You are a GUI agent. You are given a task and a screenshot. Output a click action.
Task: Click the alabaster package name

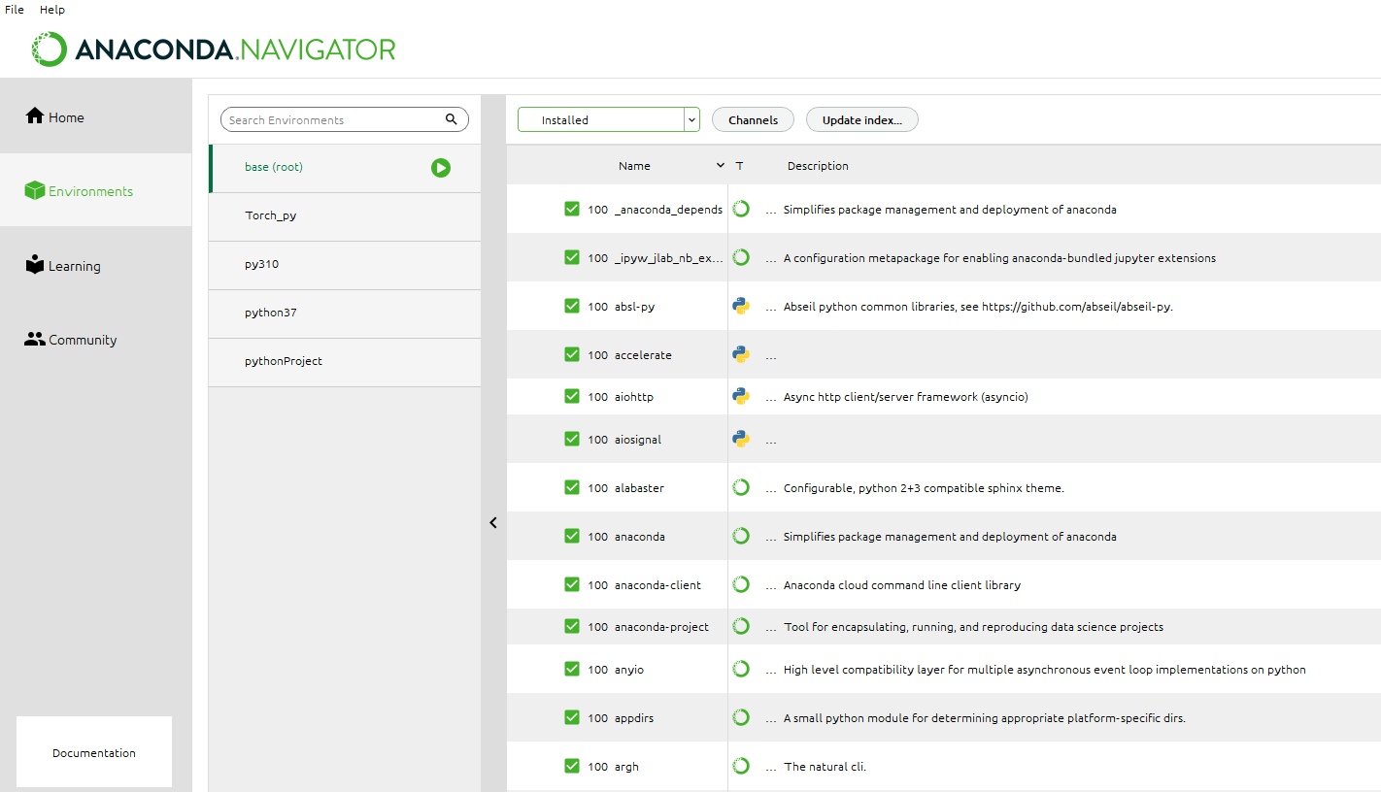click(639, 487)
